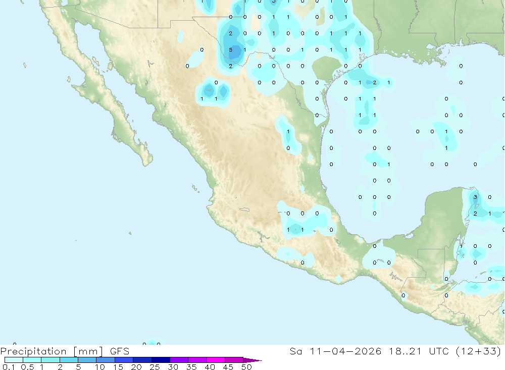
Task: Click the 30–35 mm purple legend swatch
Action: pos(179,360)
